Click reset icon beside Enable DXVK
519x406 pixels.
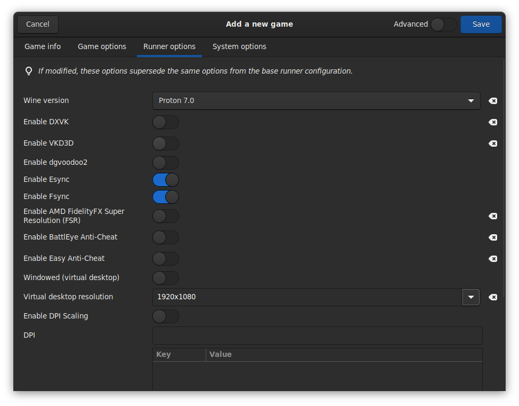click(x=493, y=122)
